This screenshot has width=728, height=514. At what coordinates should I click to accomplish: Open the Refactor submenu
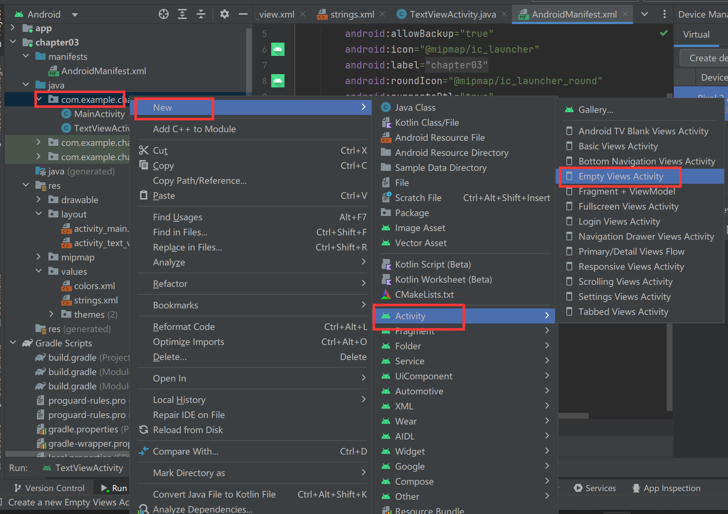pyautogui.click(x=252, y=284)
